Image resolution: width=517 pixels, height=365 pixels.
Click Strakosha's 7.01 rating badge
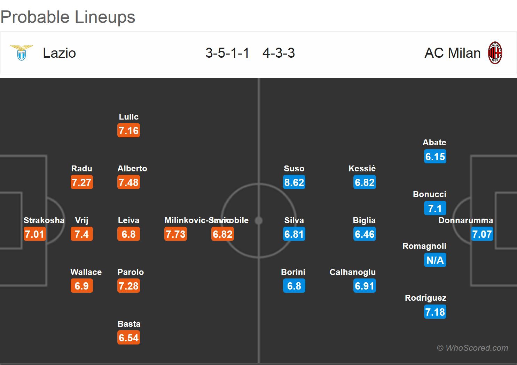coord(34,234)
